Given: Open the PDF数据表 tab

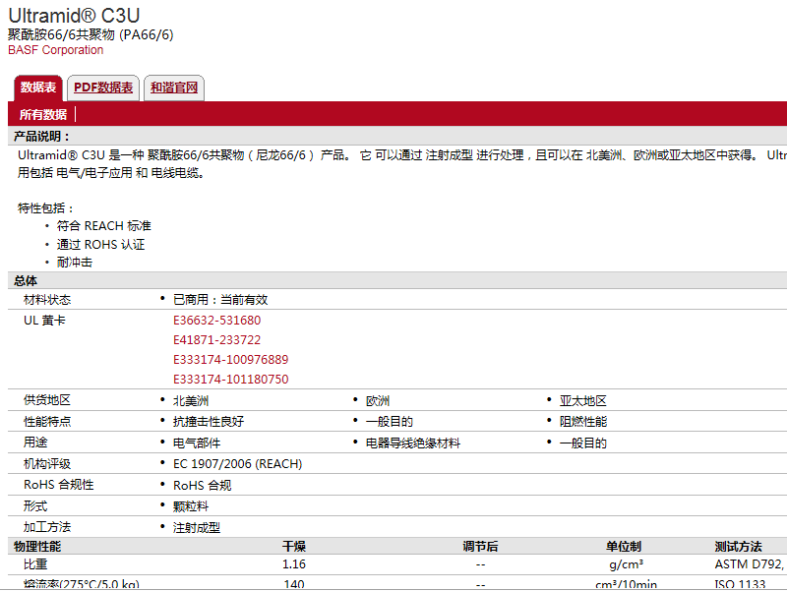Looking at the screenshot, I should pos(103,88).
